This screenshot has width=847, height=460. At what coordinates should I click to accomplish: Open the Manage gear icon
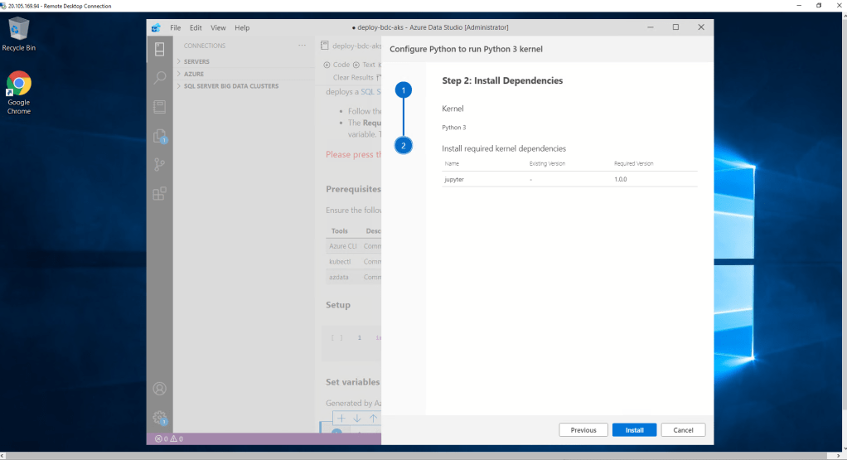159,418
